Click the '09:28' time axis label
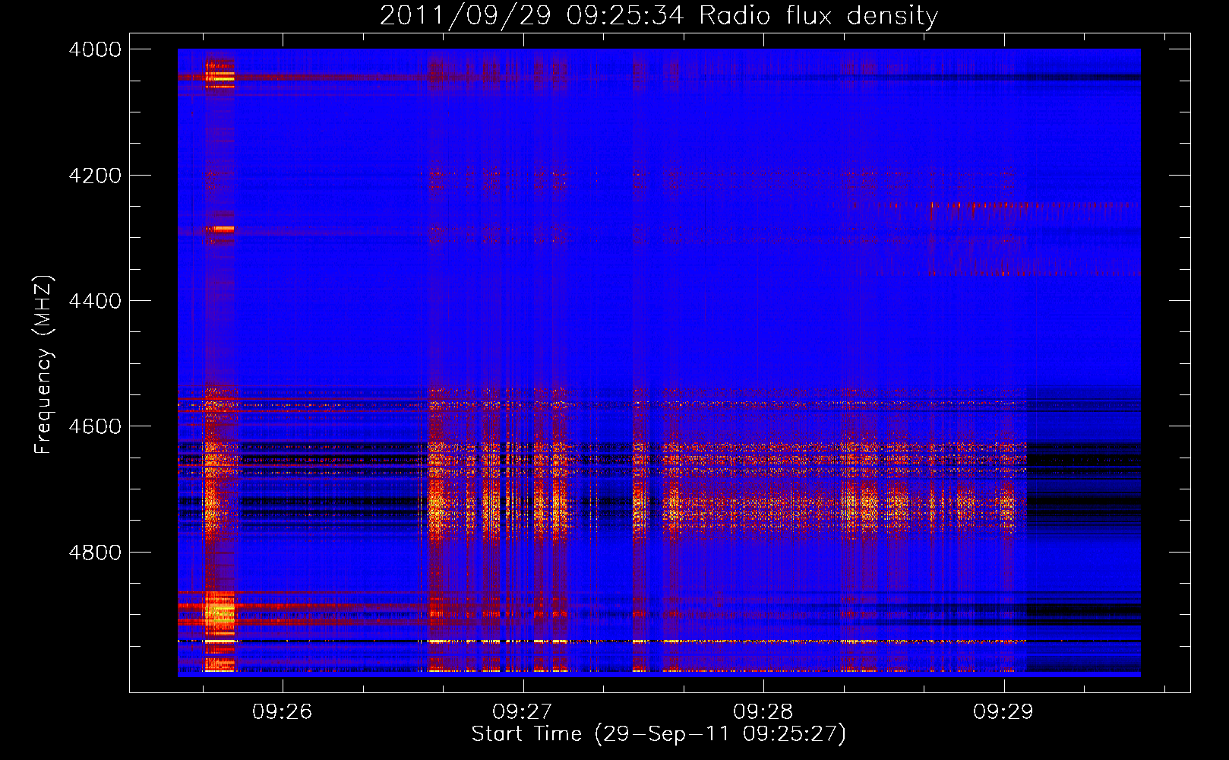The height and width of the screenshot is (760, 1229). [763, 711]
